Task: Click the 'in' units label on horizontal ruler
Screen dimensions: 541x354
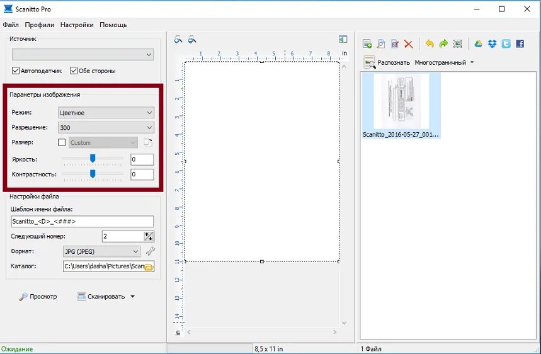Action: tap(345, 53)
